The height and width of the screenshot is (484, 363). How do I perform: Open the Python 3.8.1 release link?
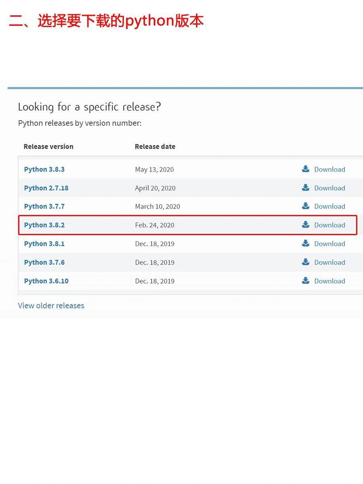click(44, 244)
